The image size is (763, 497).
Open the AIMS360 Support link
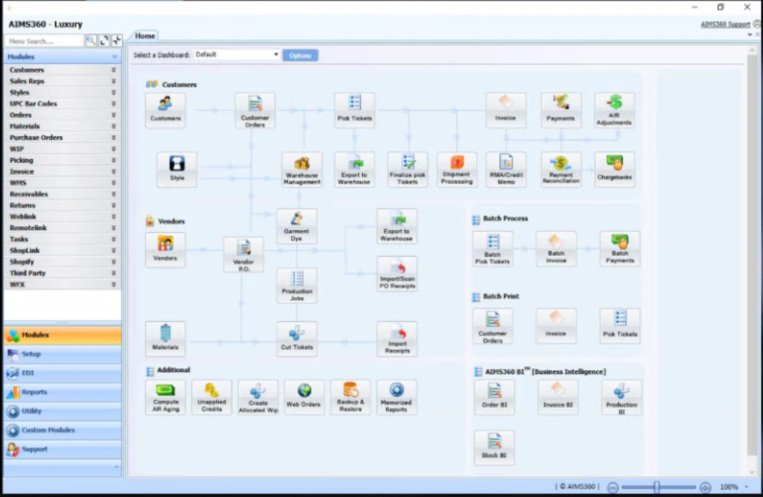coord(725,24)
